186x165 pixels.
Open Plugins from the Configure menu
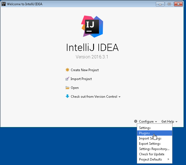154,133
